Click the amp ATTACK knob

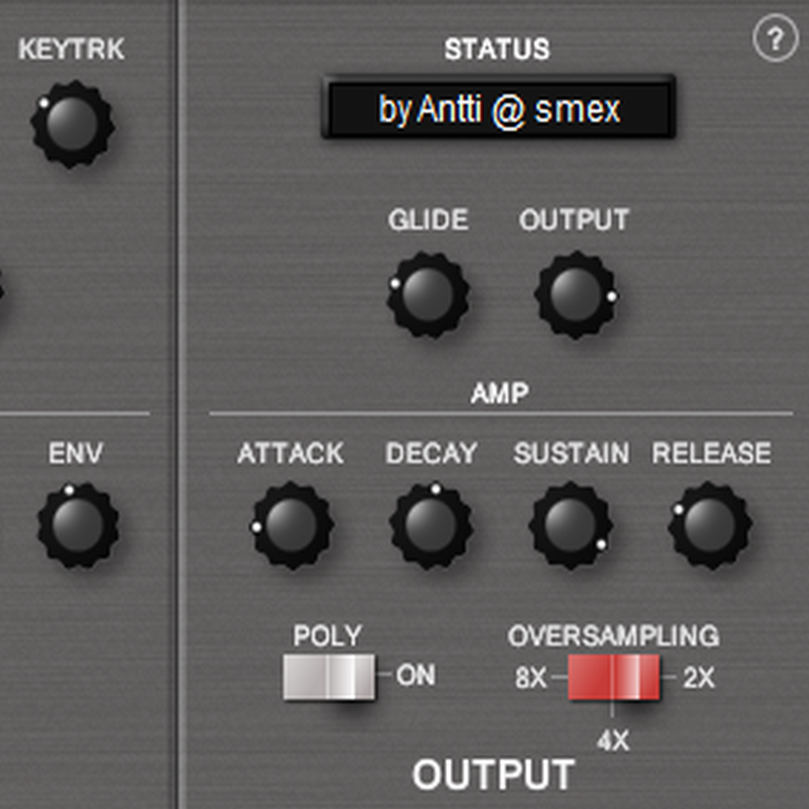click(x=292, y=526)
